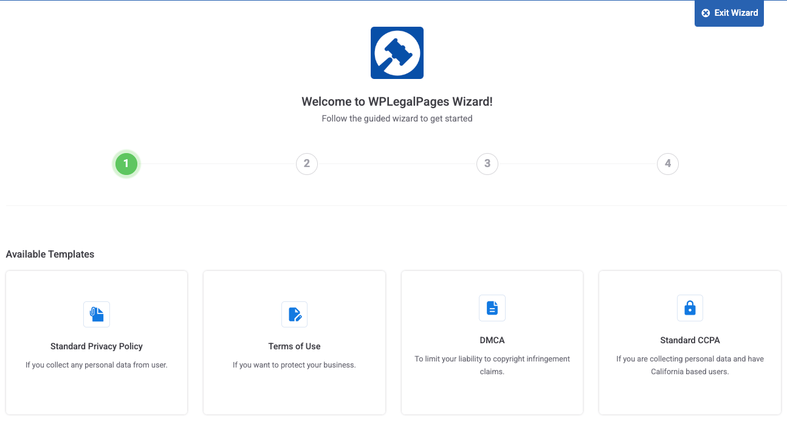
Task: Click 'If you collect any personal data' description
Action: [97, 365]
